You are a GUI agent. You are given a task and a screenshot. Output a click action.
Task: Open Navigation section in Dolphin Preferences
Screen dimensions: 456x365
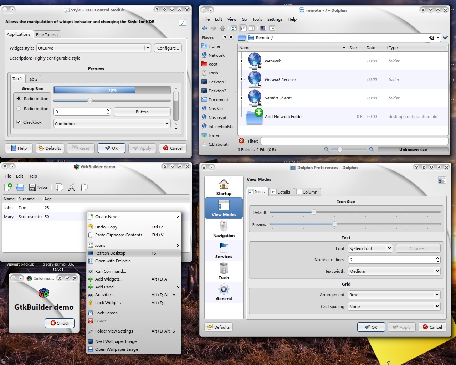(224, 229)
